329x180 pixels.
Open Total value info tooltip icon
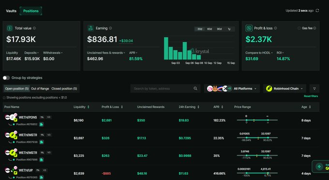pos(34,28)
